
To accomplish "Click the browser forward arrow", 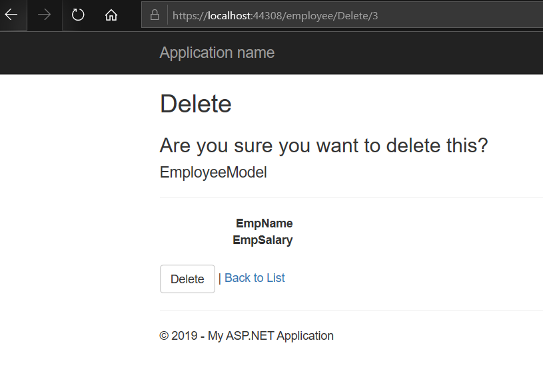I will (44, 15).
